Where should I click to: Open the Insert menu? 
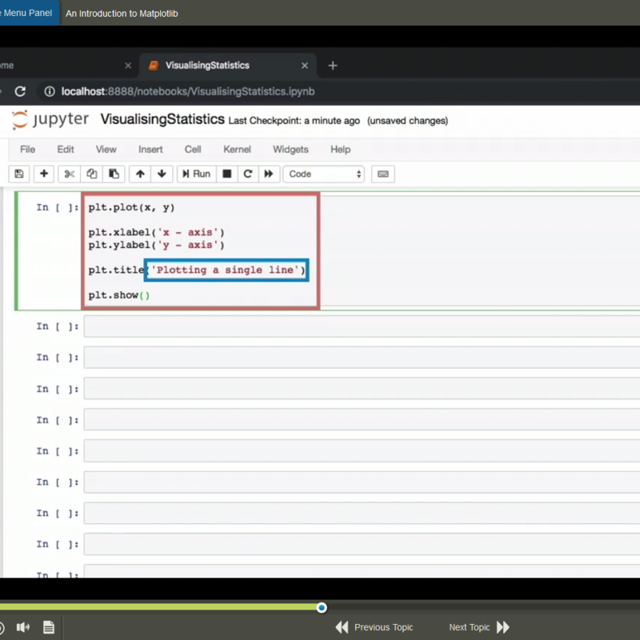pyautogui.click(x=150, y=150)
